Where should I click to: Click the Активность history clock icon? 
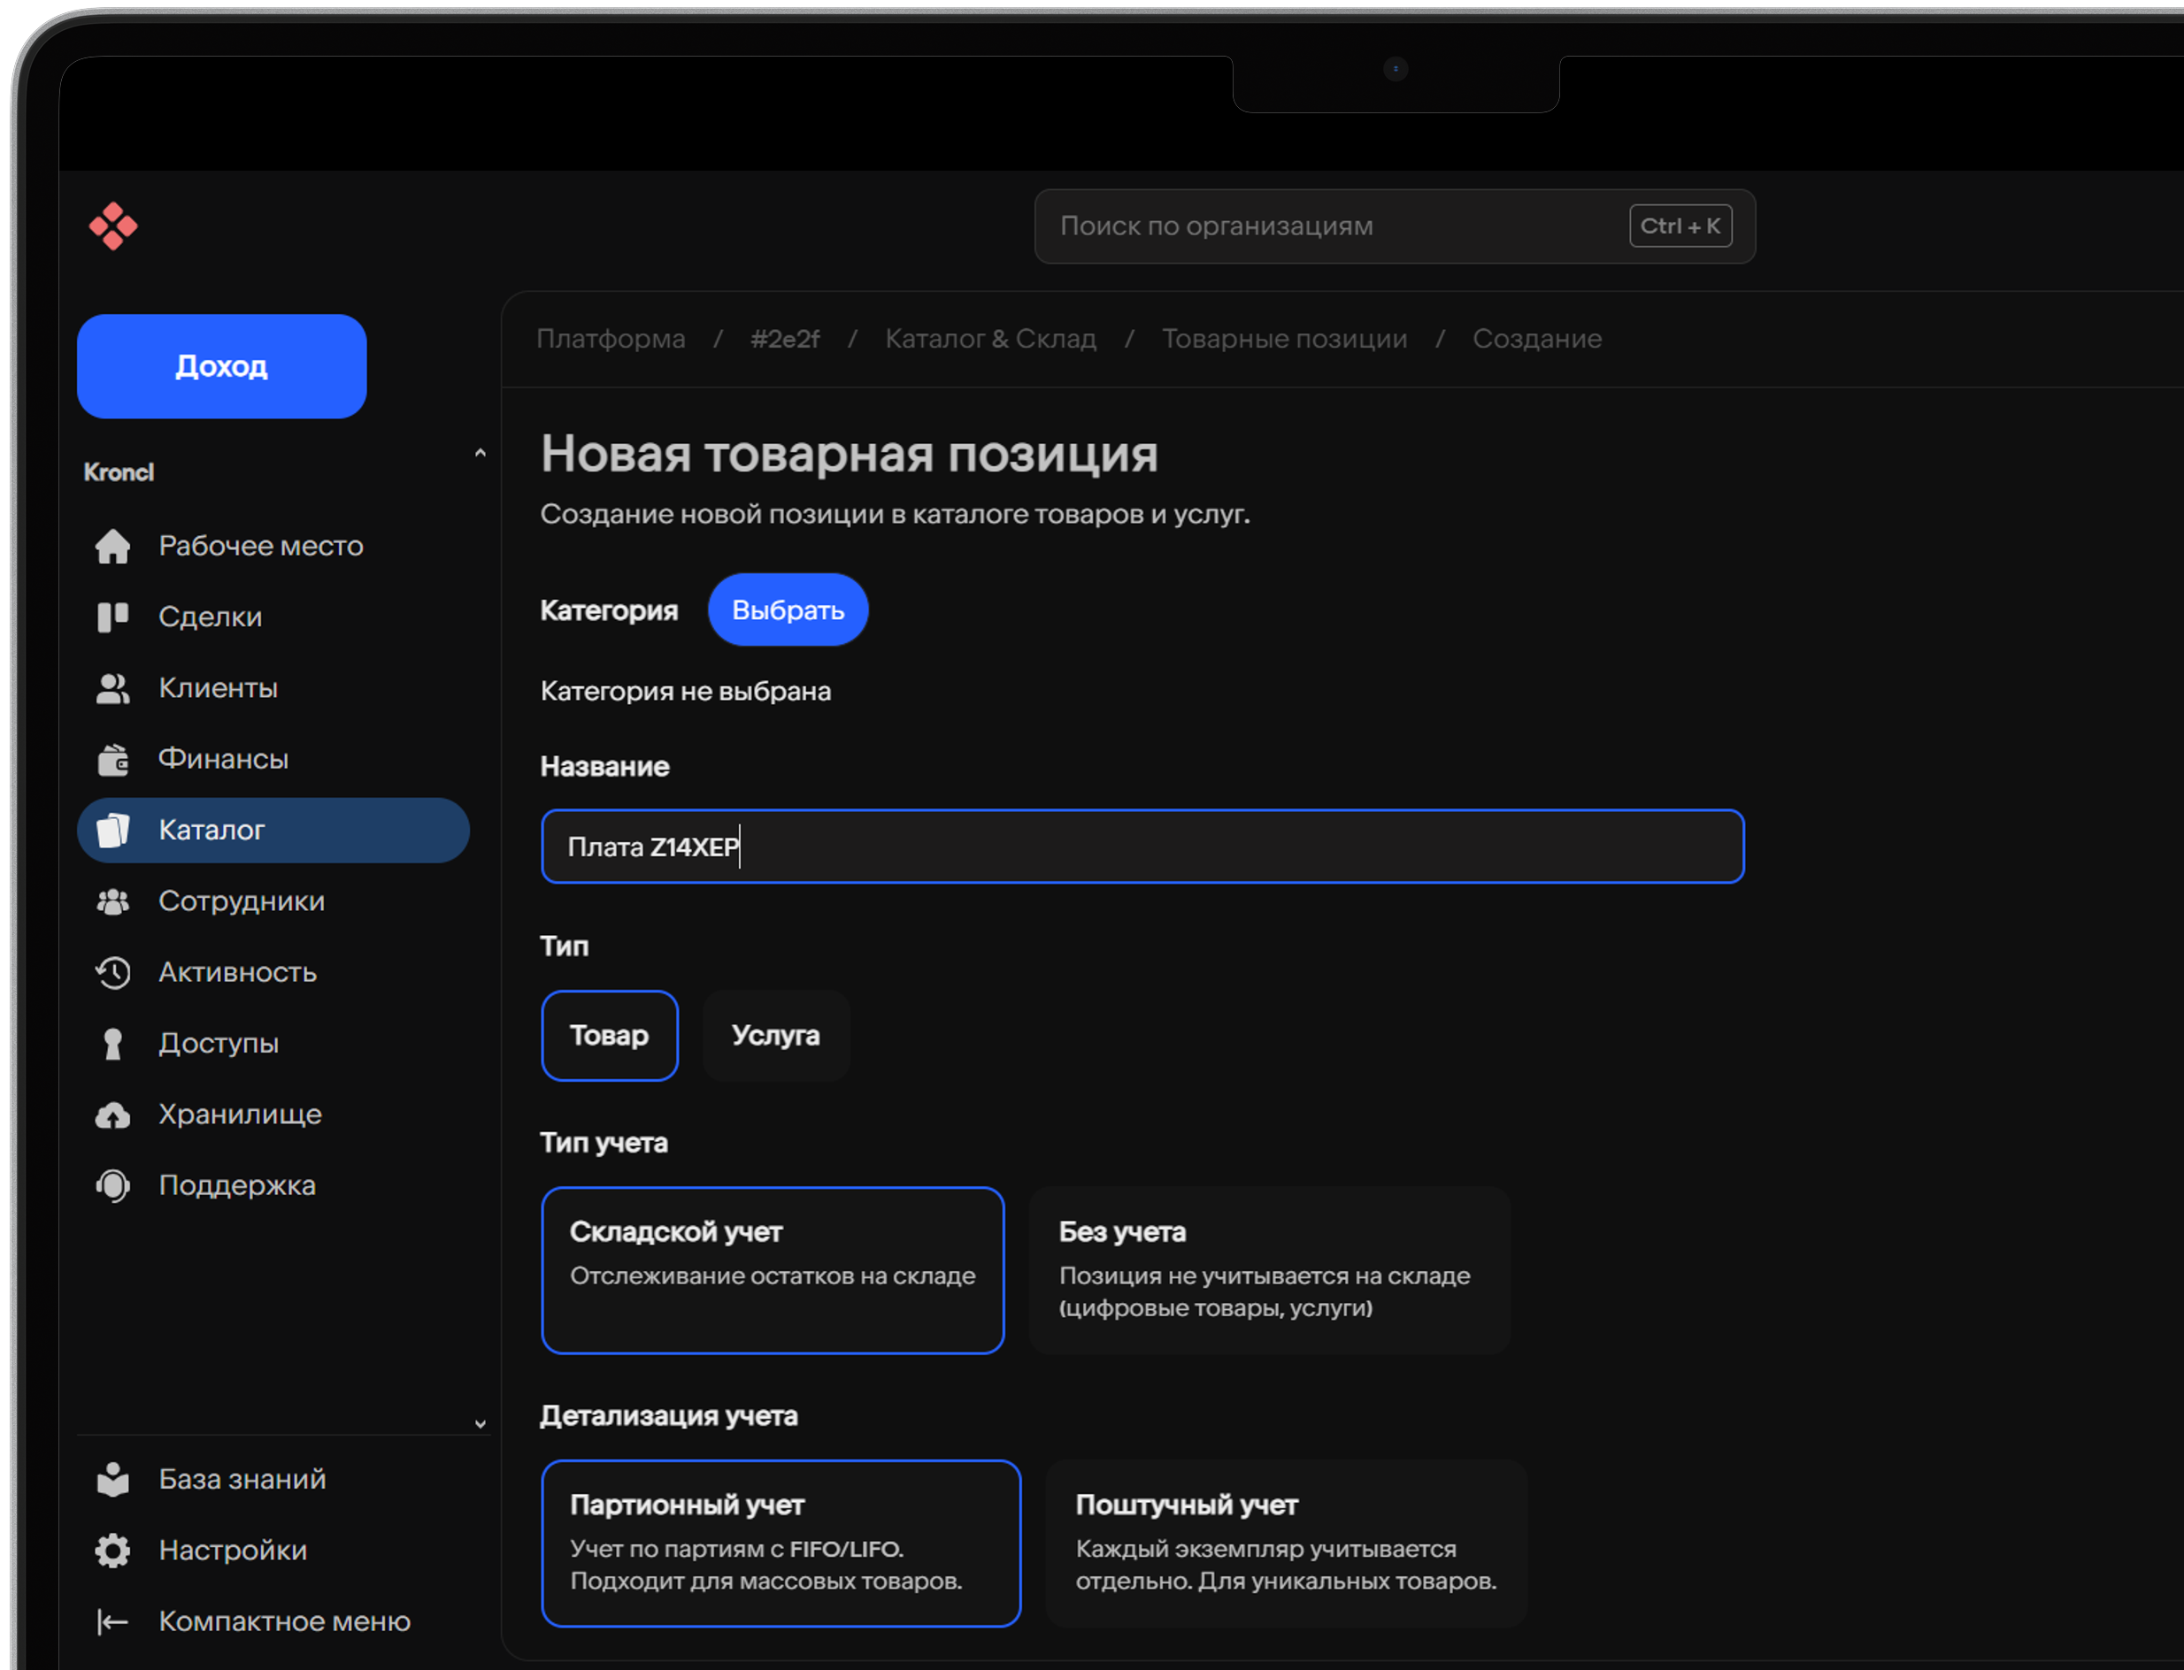coord(113,972)
